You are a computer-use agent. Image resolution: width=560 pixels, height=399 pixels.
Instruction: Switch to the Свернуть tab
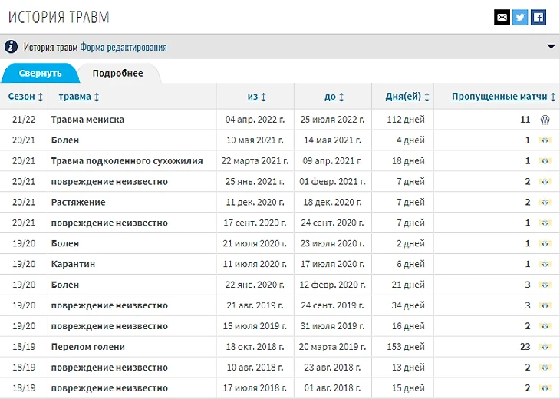coord(39,74)
